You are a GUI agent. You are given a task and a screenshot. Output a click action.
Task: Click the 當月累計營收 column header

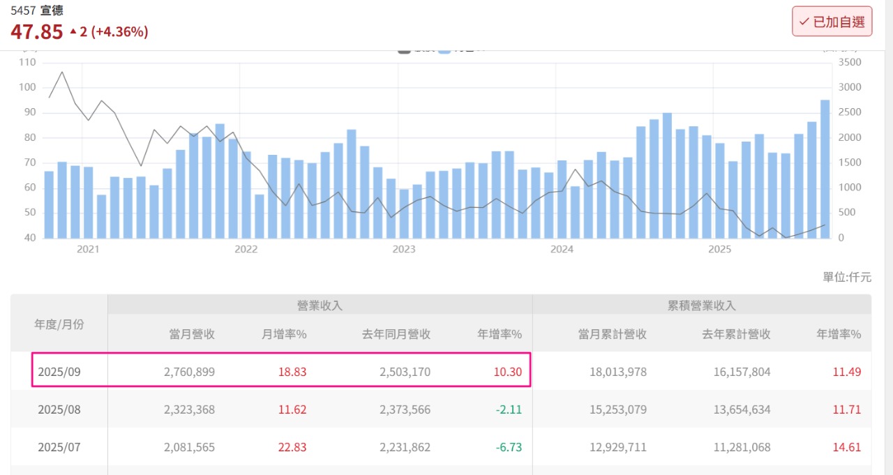[x=612, y=334]
